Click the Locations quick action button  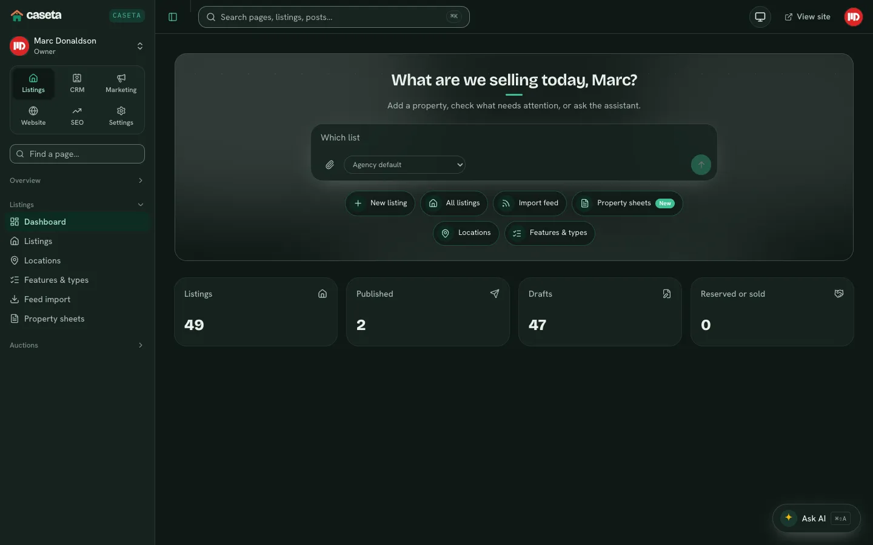coord(466,233)
